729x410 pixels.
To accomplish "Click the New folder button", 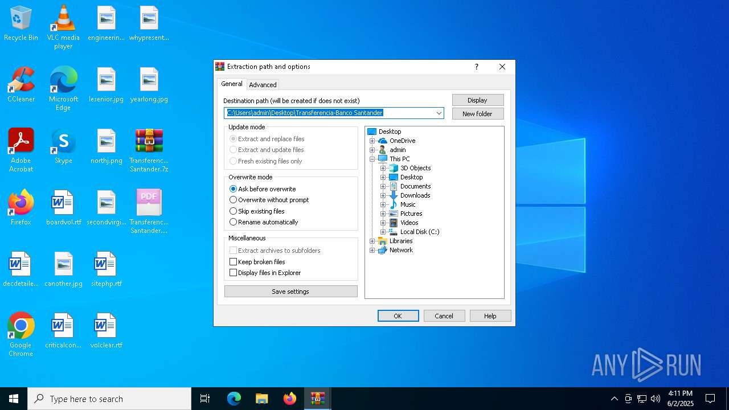I will point(478,114).
